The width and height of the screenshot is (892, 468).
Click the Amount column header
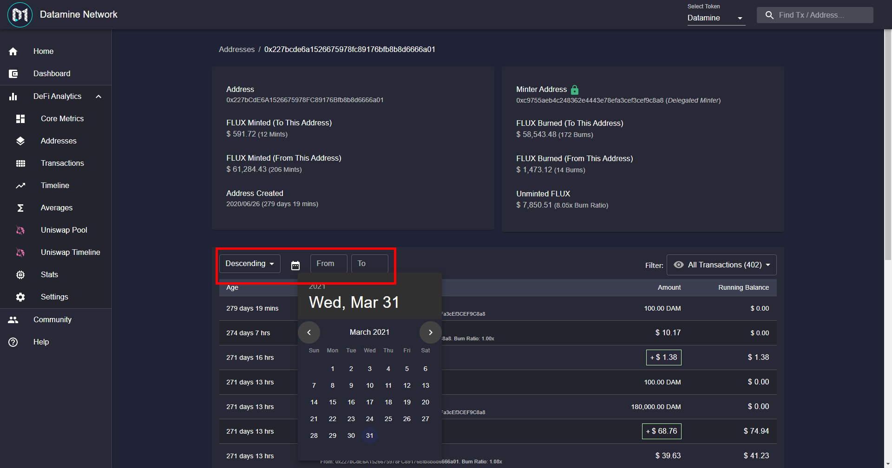[x=669, y=288]
